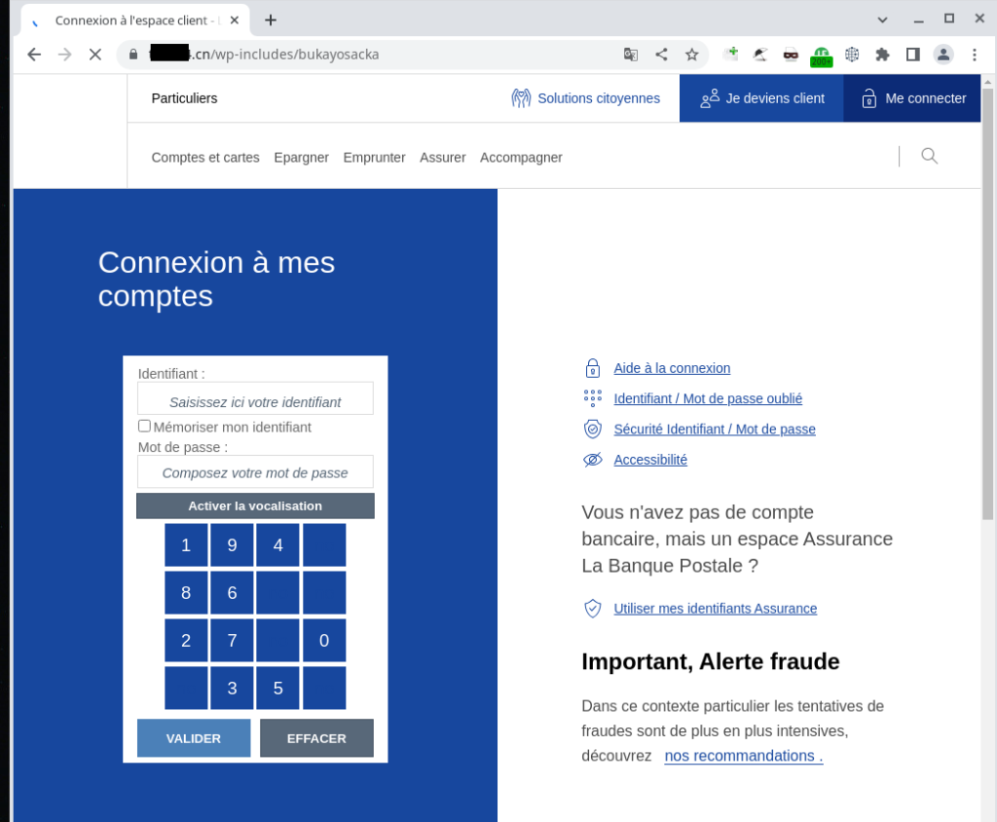Open the Chrome three-dot menu
This screenshot has height=822, width=997.
tap(974, 55)
